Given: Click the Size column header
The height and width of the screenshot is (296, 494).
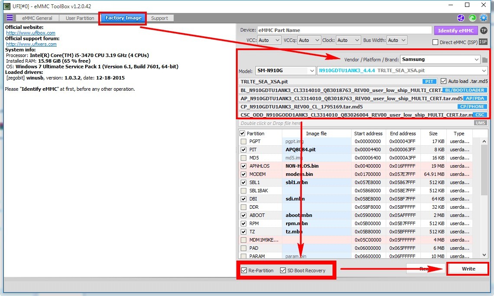Looking at the screenshot, I should pos(433,134).
